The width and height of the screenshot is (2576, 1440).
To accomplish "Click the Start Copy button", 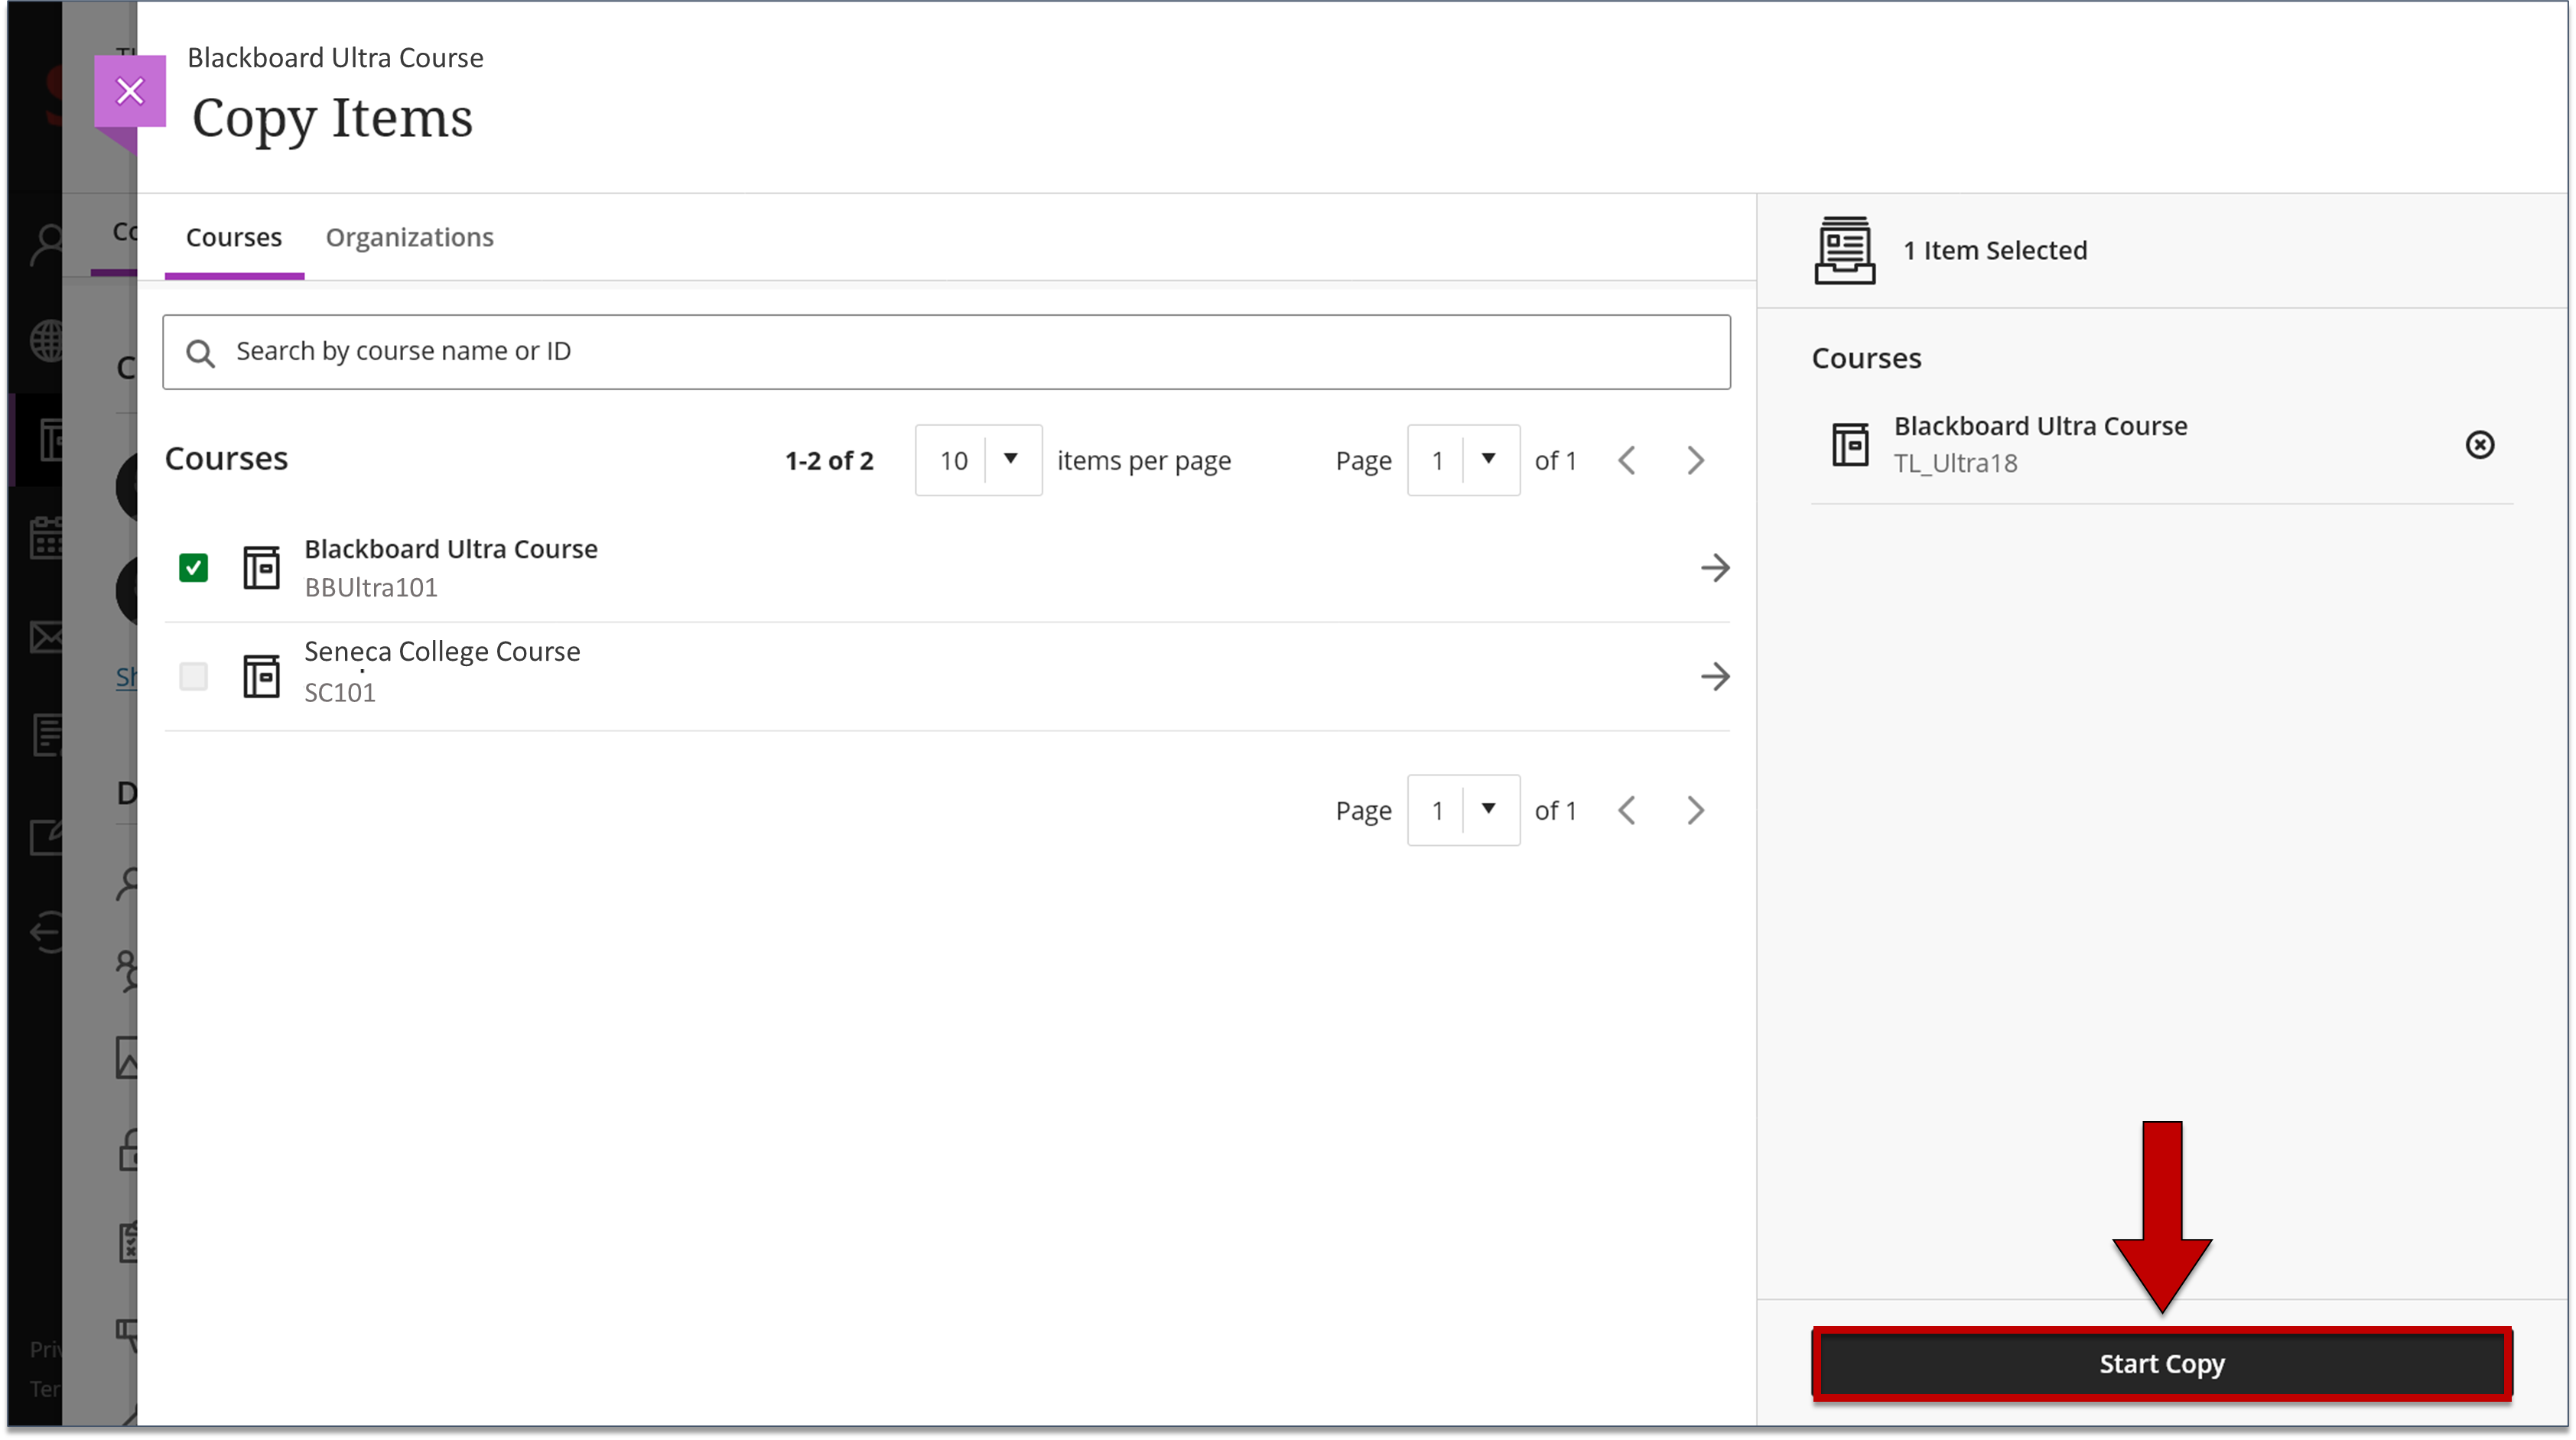I will (2162, 1364).
